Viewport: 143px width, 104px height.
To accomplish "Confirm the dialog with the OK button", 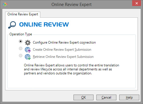I will pos(84,97).
